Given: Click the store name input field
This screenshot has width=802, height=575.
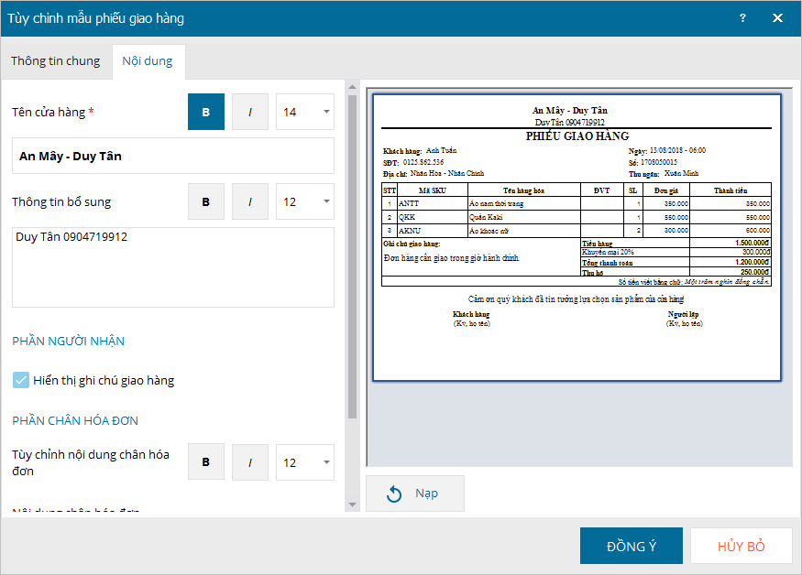Looking at the screenshot, I should [173, 156].
